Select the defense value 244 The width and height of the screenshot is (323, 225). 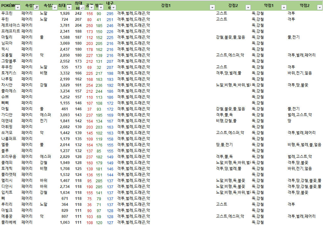pyautogui.click(x=99, y=91)
